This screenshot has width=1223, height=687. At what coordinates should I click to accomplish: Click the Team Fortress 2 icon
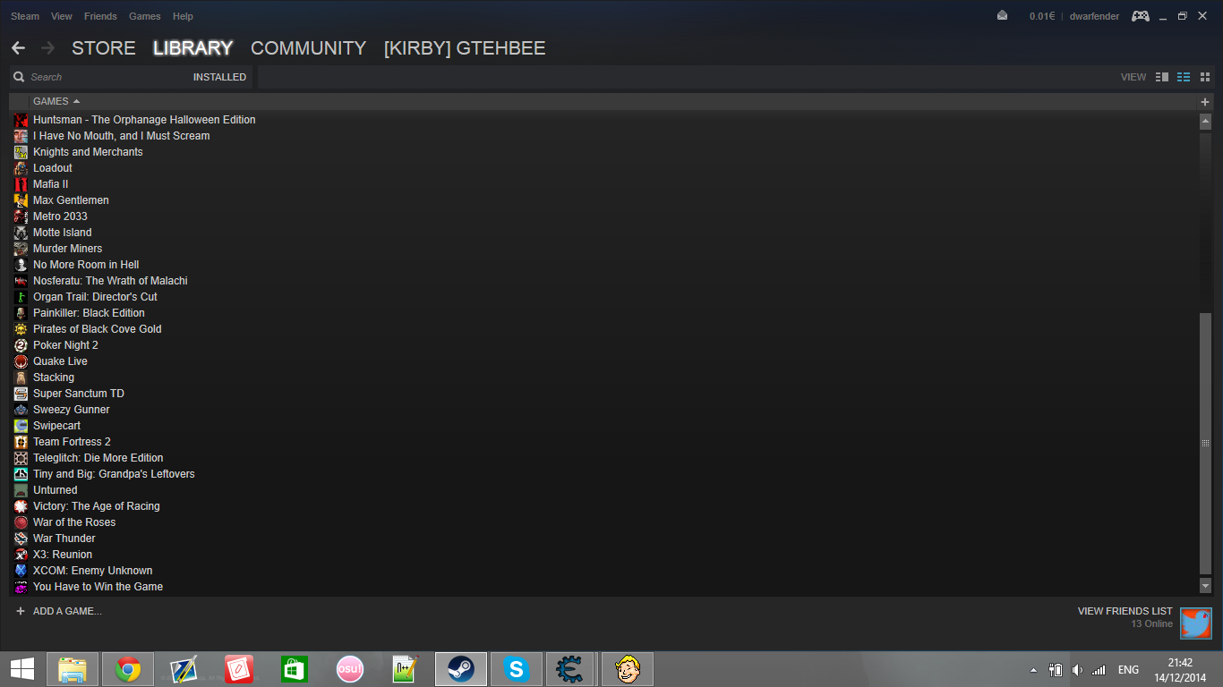point(21,442)
